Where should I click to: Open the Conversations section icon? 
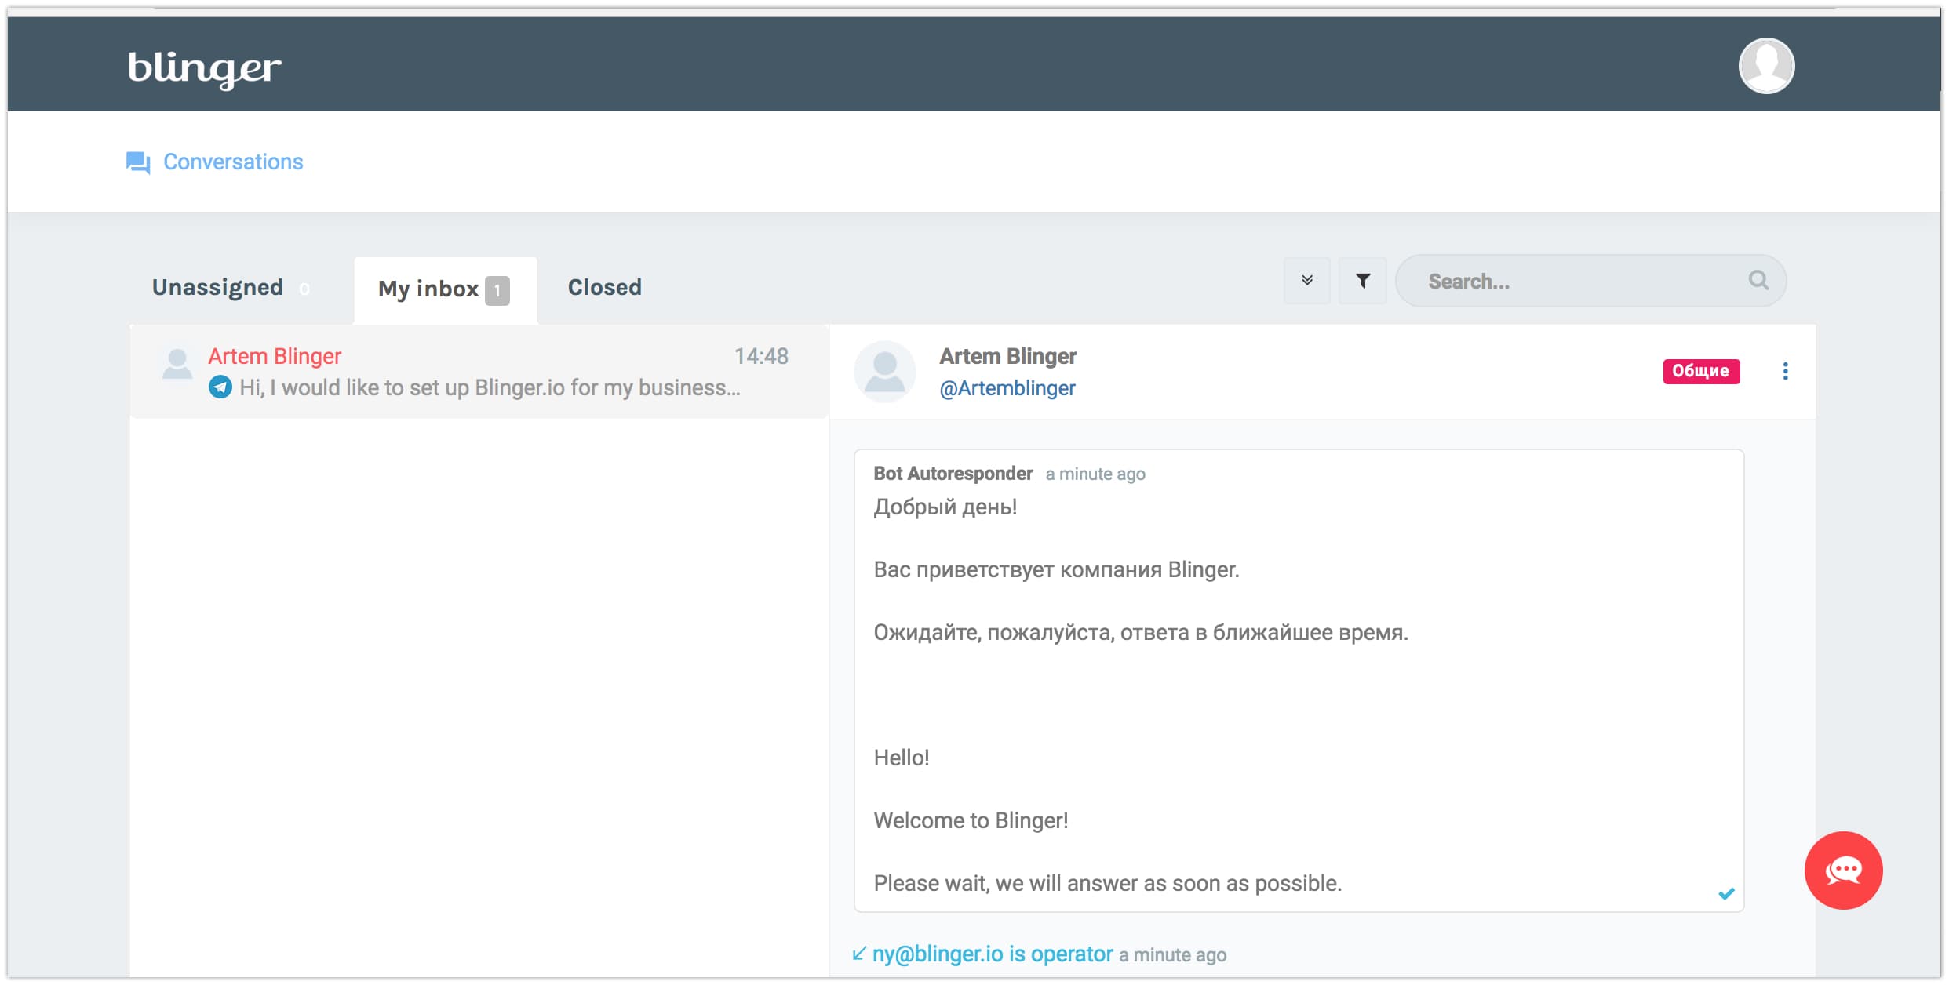pos(138,162)
